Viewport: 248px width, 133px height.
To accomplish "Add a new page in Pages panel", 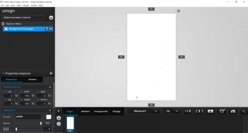I will [x=58, y=118].
